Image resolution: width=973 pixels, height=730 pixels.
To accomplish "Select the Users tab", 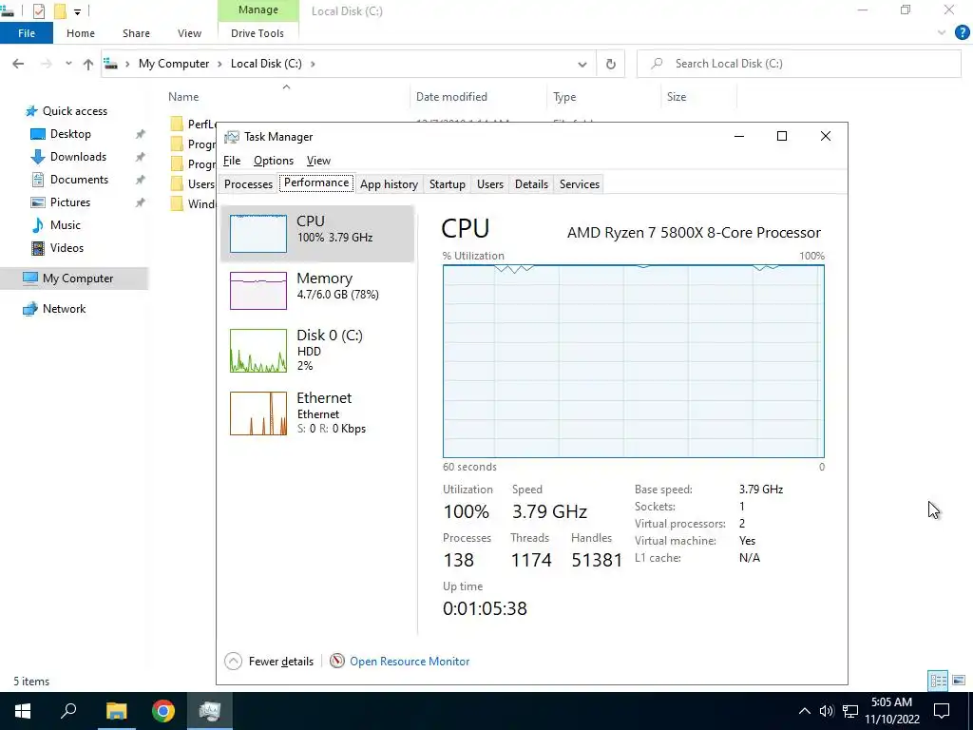I will (490, 184).
